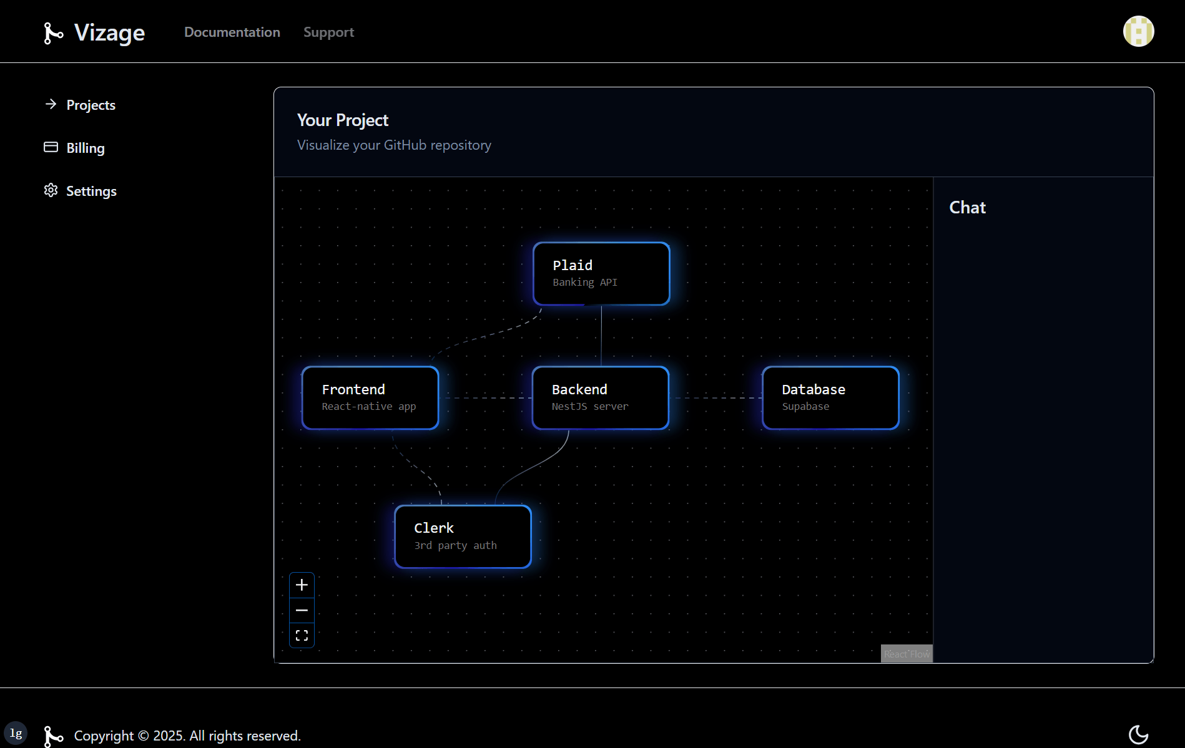Select the Database Supabase node
1185x748 pixels.
point(830,398)
